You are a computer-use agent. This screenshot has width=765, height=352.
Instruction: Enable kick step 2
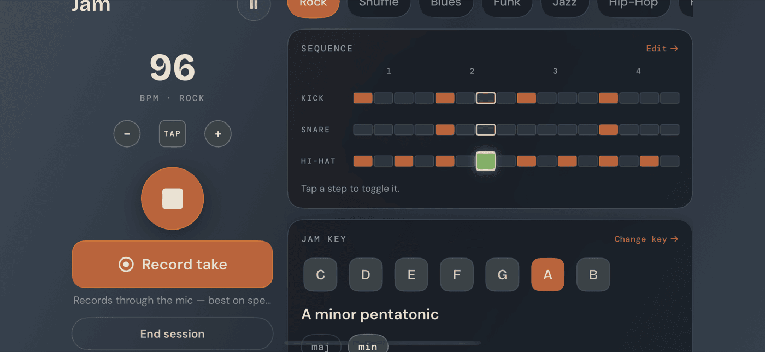coord(384,98)
